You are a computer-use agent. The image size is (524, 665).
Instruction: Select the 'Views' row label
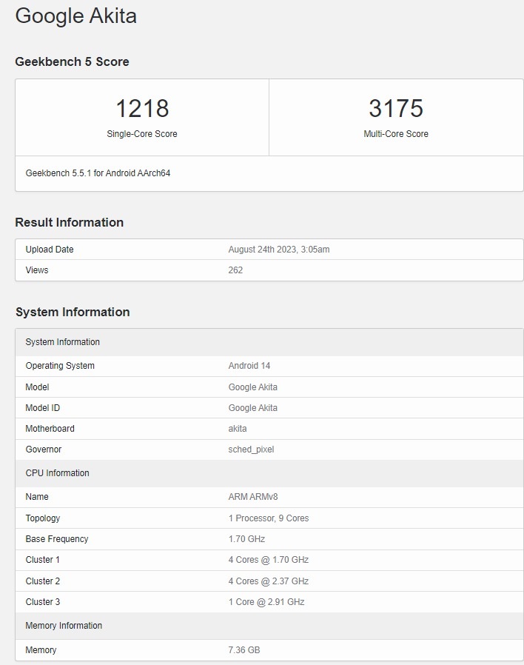click(37, 270)
